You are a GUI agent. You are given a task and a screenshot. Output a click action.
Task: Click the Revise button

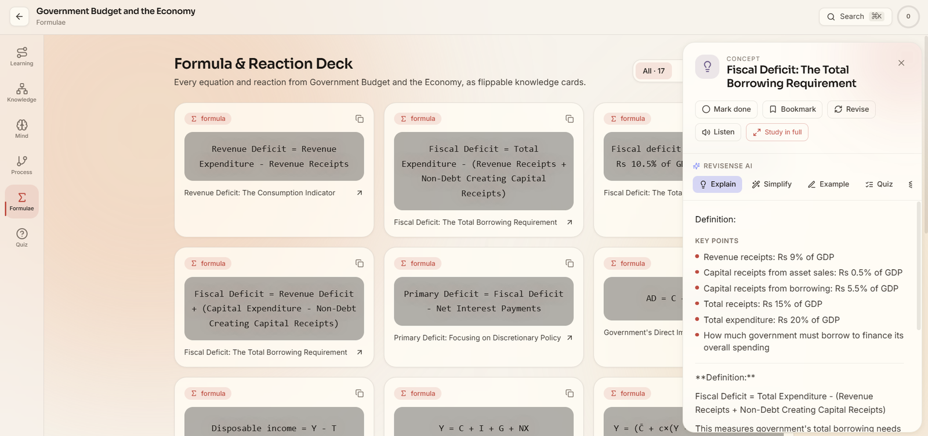pyautogui.click(x=851, y=109)
